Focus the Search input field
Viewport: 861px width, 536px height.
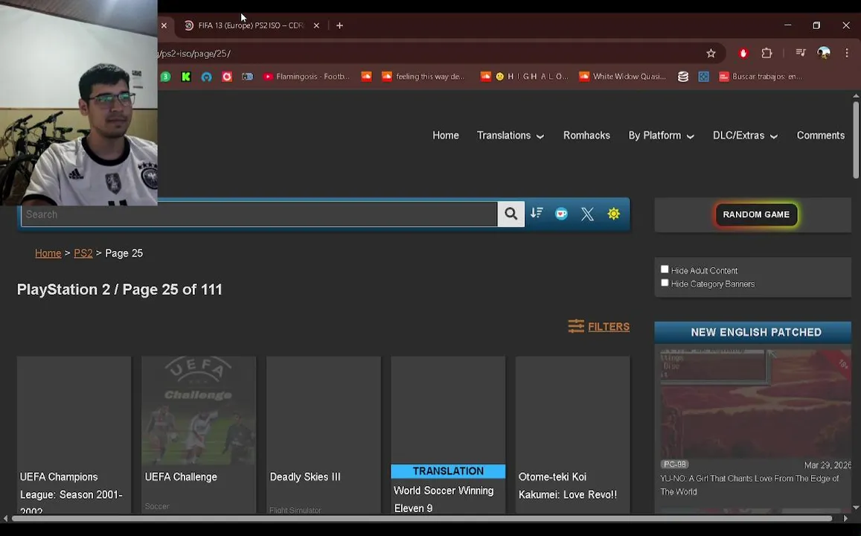[x=259, y=214]
